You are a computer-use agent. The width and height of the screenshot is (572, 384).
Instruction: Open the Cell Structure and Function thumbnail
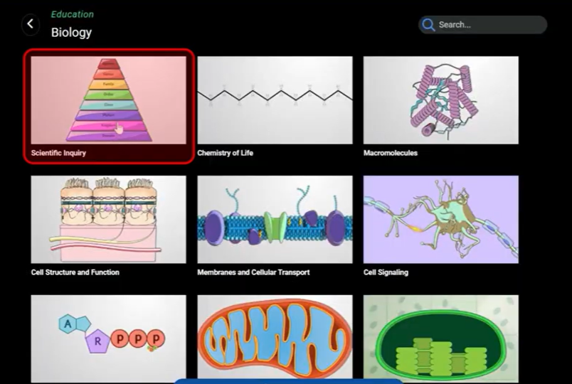pos(108,220)
